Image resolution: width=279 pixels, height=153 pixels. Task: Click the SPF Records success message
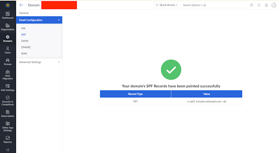171,86
